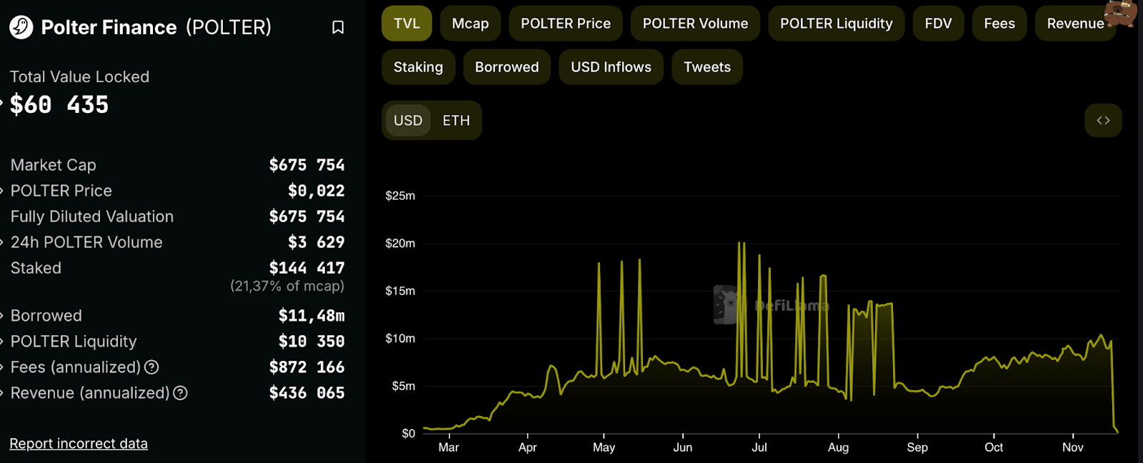Click the Market Cap label
The image size is (1143, 463).
54,165
